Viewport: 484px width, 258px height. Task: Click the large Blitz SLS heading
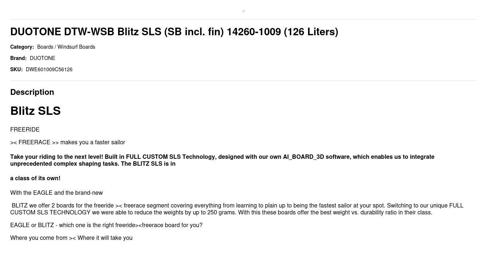35,111
